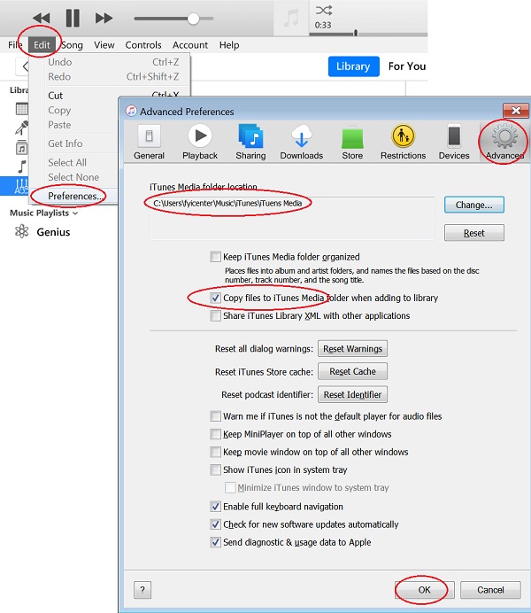531x613 pixels.
Task: Skip to next track
Action: tap(104, 18)
